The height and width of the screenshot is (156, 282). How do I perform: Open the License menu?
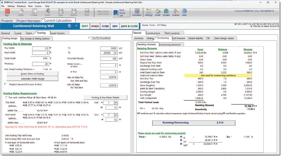point(38,6)
